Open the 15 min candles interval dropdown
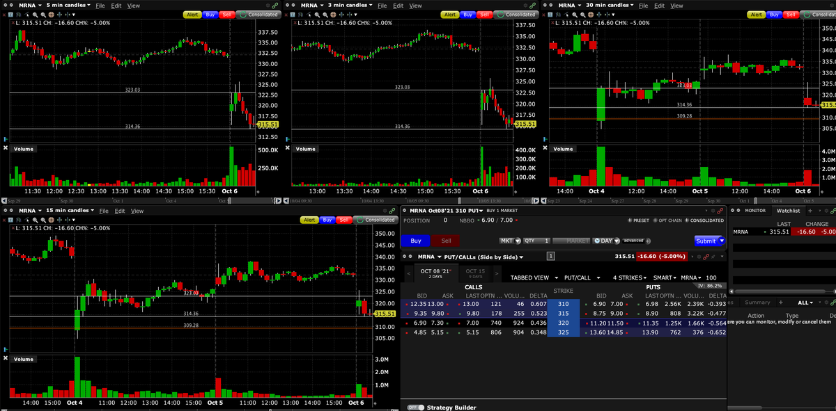This screenshot has height=411, width=836. (70, 210)
